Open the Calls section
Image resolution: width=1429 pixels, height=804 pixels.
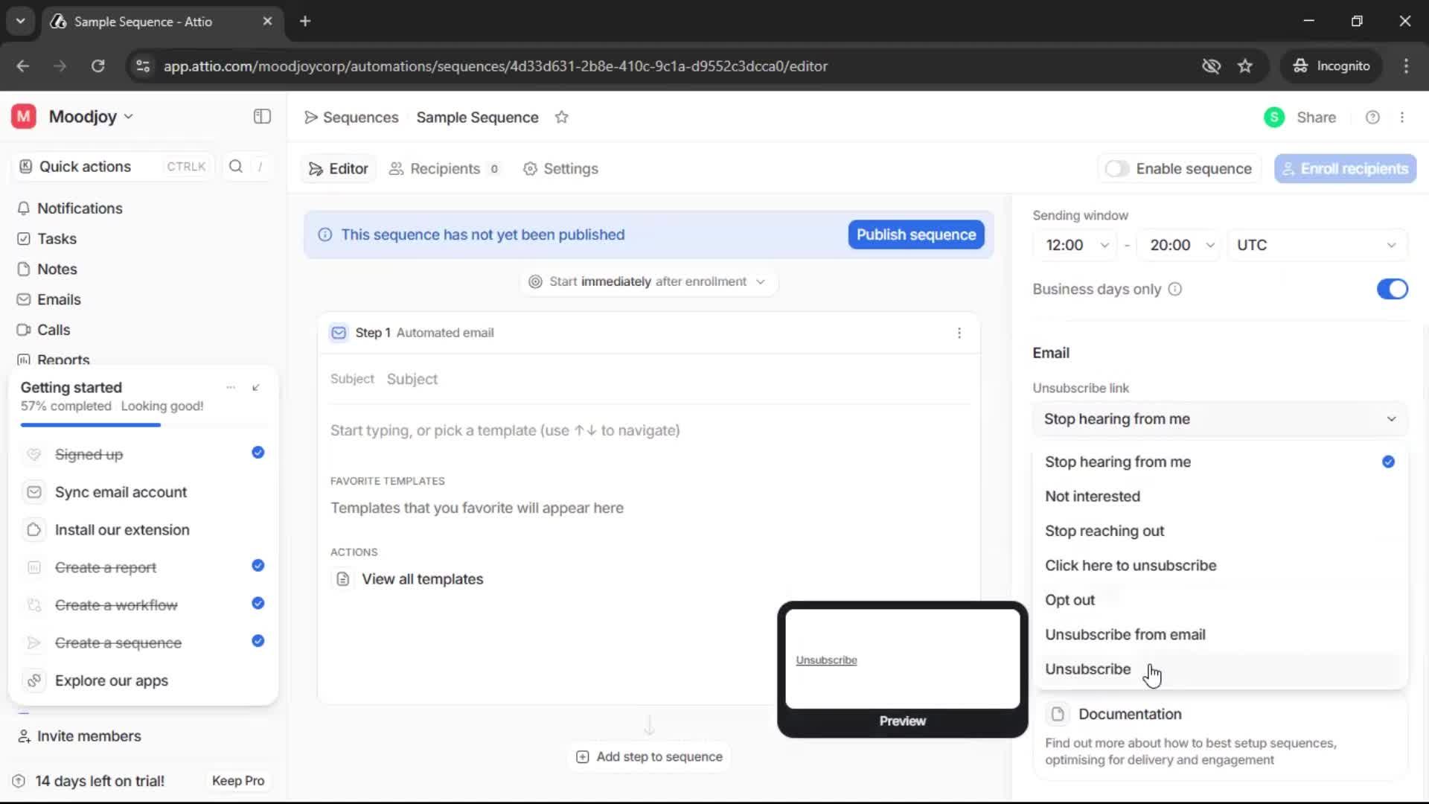(52, 329)
